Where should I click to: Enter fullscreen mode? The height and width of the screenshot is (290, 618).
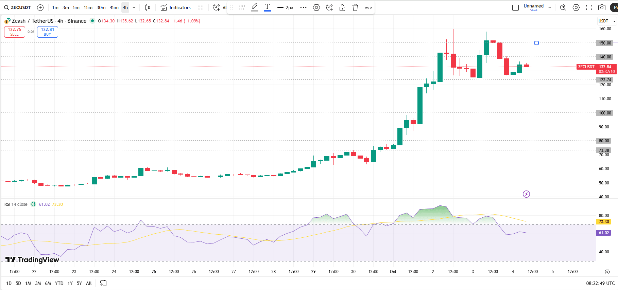click(x=589, y=7)
